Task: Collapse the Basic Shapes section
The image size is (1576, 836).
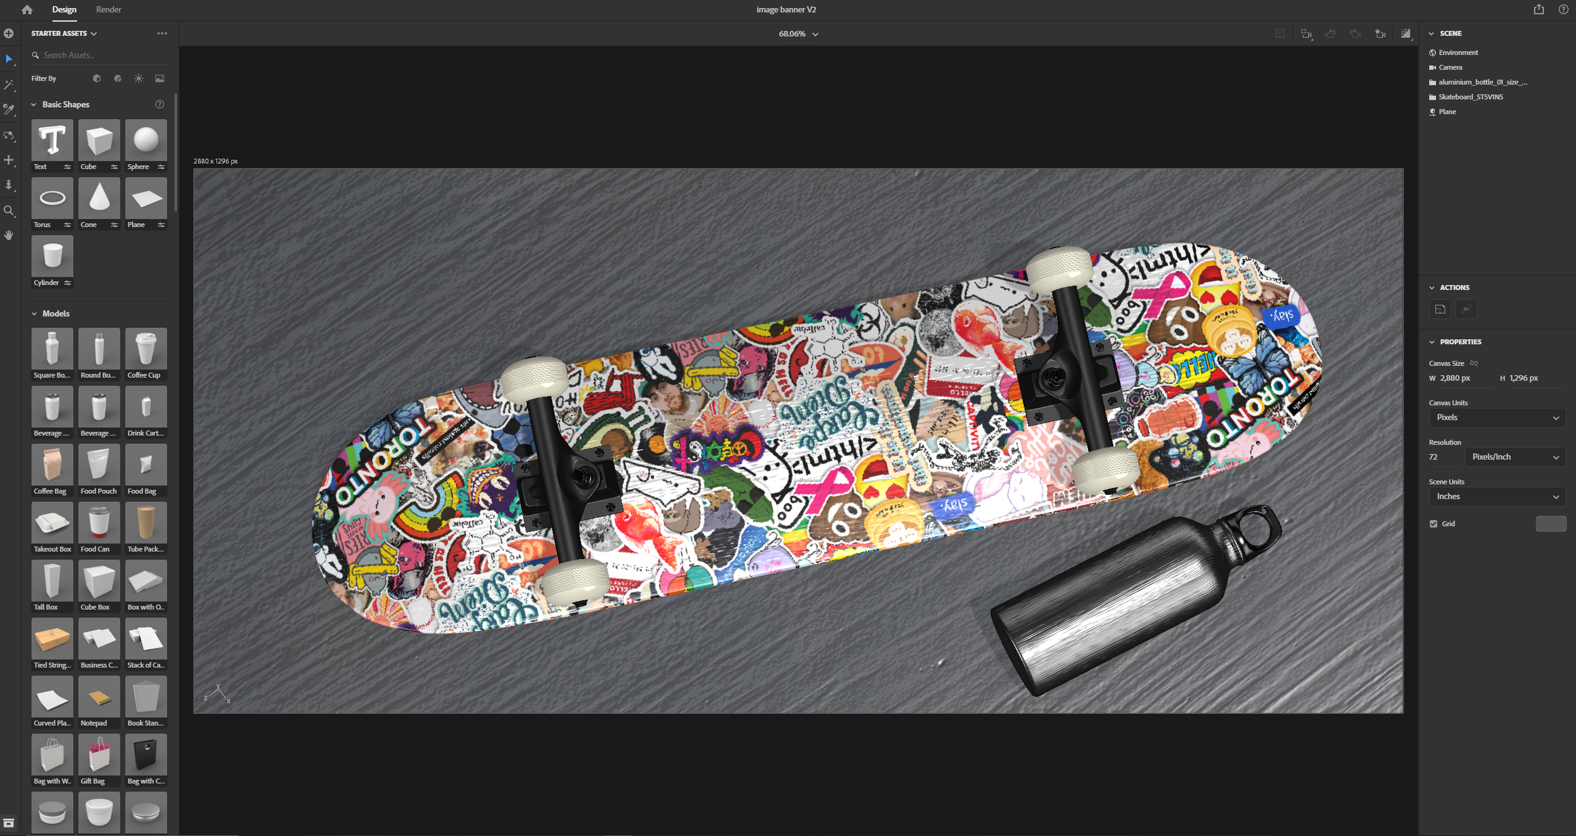Action: 34,105
